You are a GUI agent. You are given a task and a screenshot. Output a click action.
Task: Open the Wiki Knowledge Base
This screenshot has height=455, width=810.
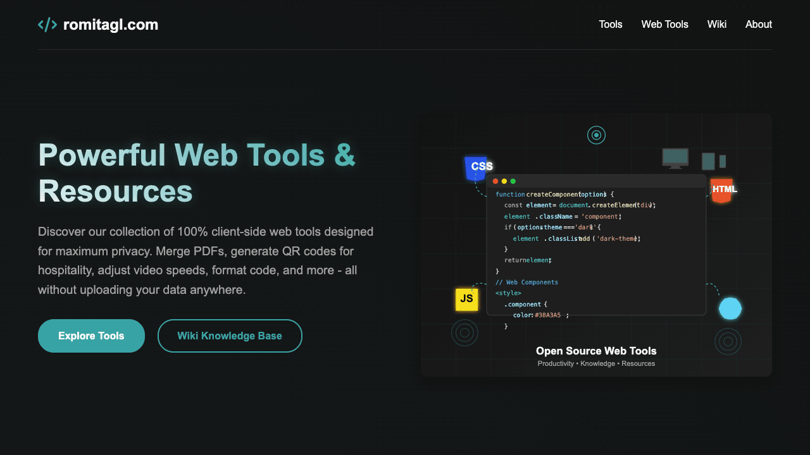click(230, 336)
